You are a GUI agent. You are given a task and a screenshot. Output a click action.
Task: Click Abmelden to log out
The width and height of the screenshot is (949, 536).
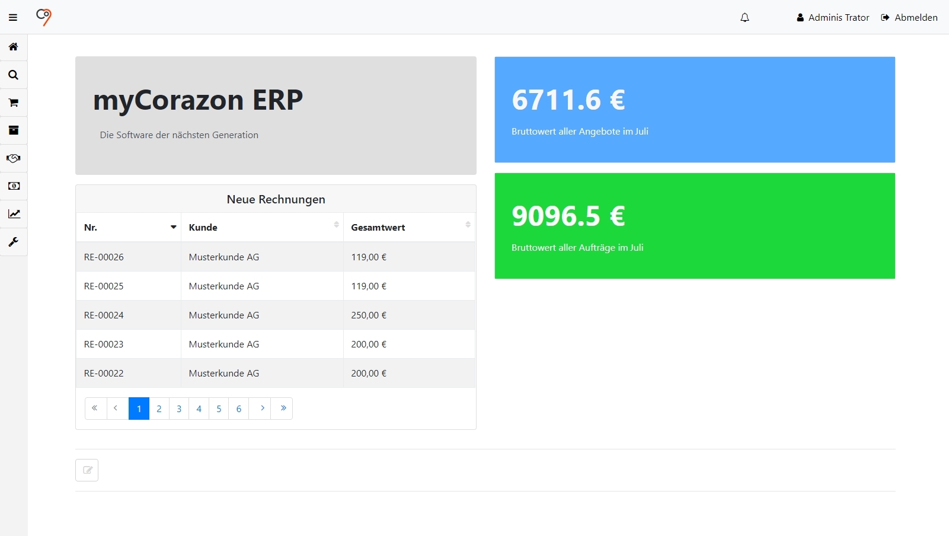[909, 18]
